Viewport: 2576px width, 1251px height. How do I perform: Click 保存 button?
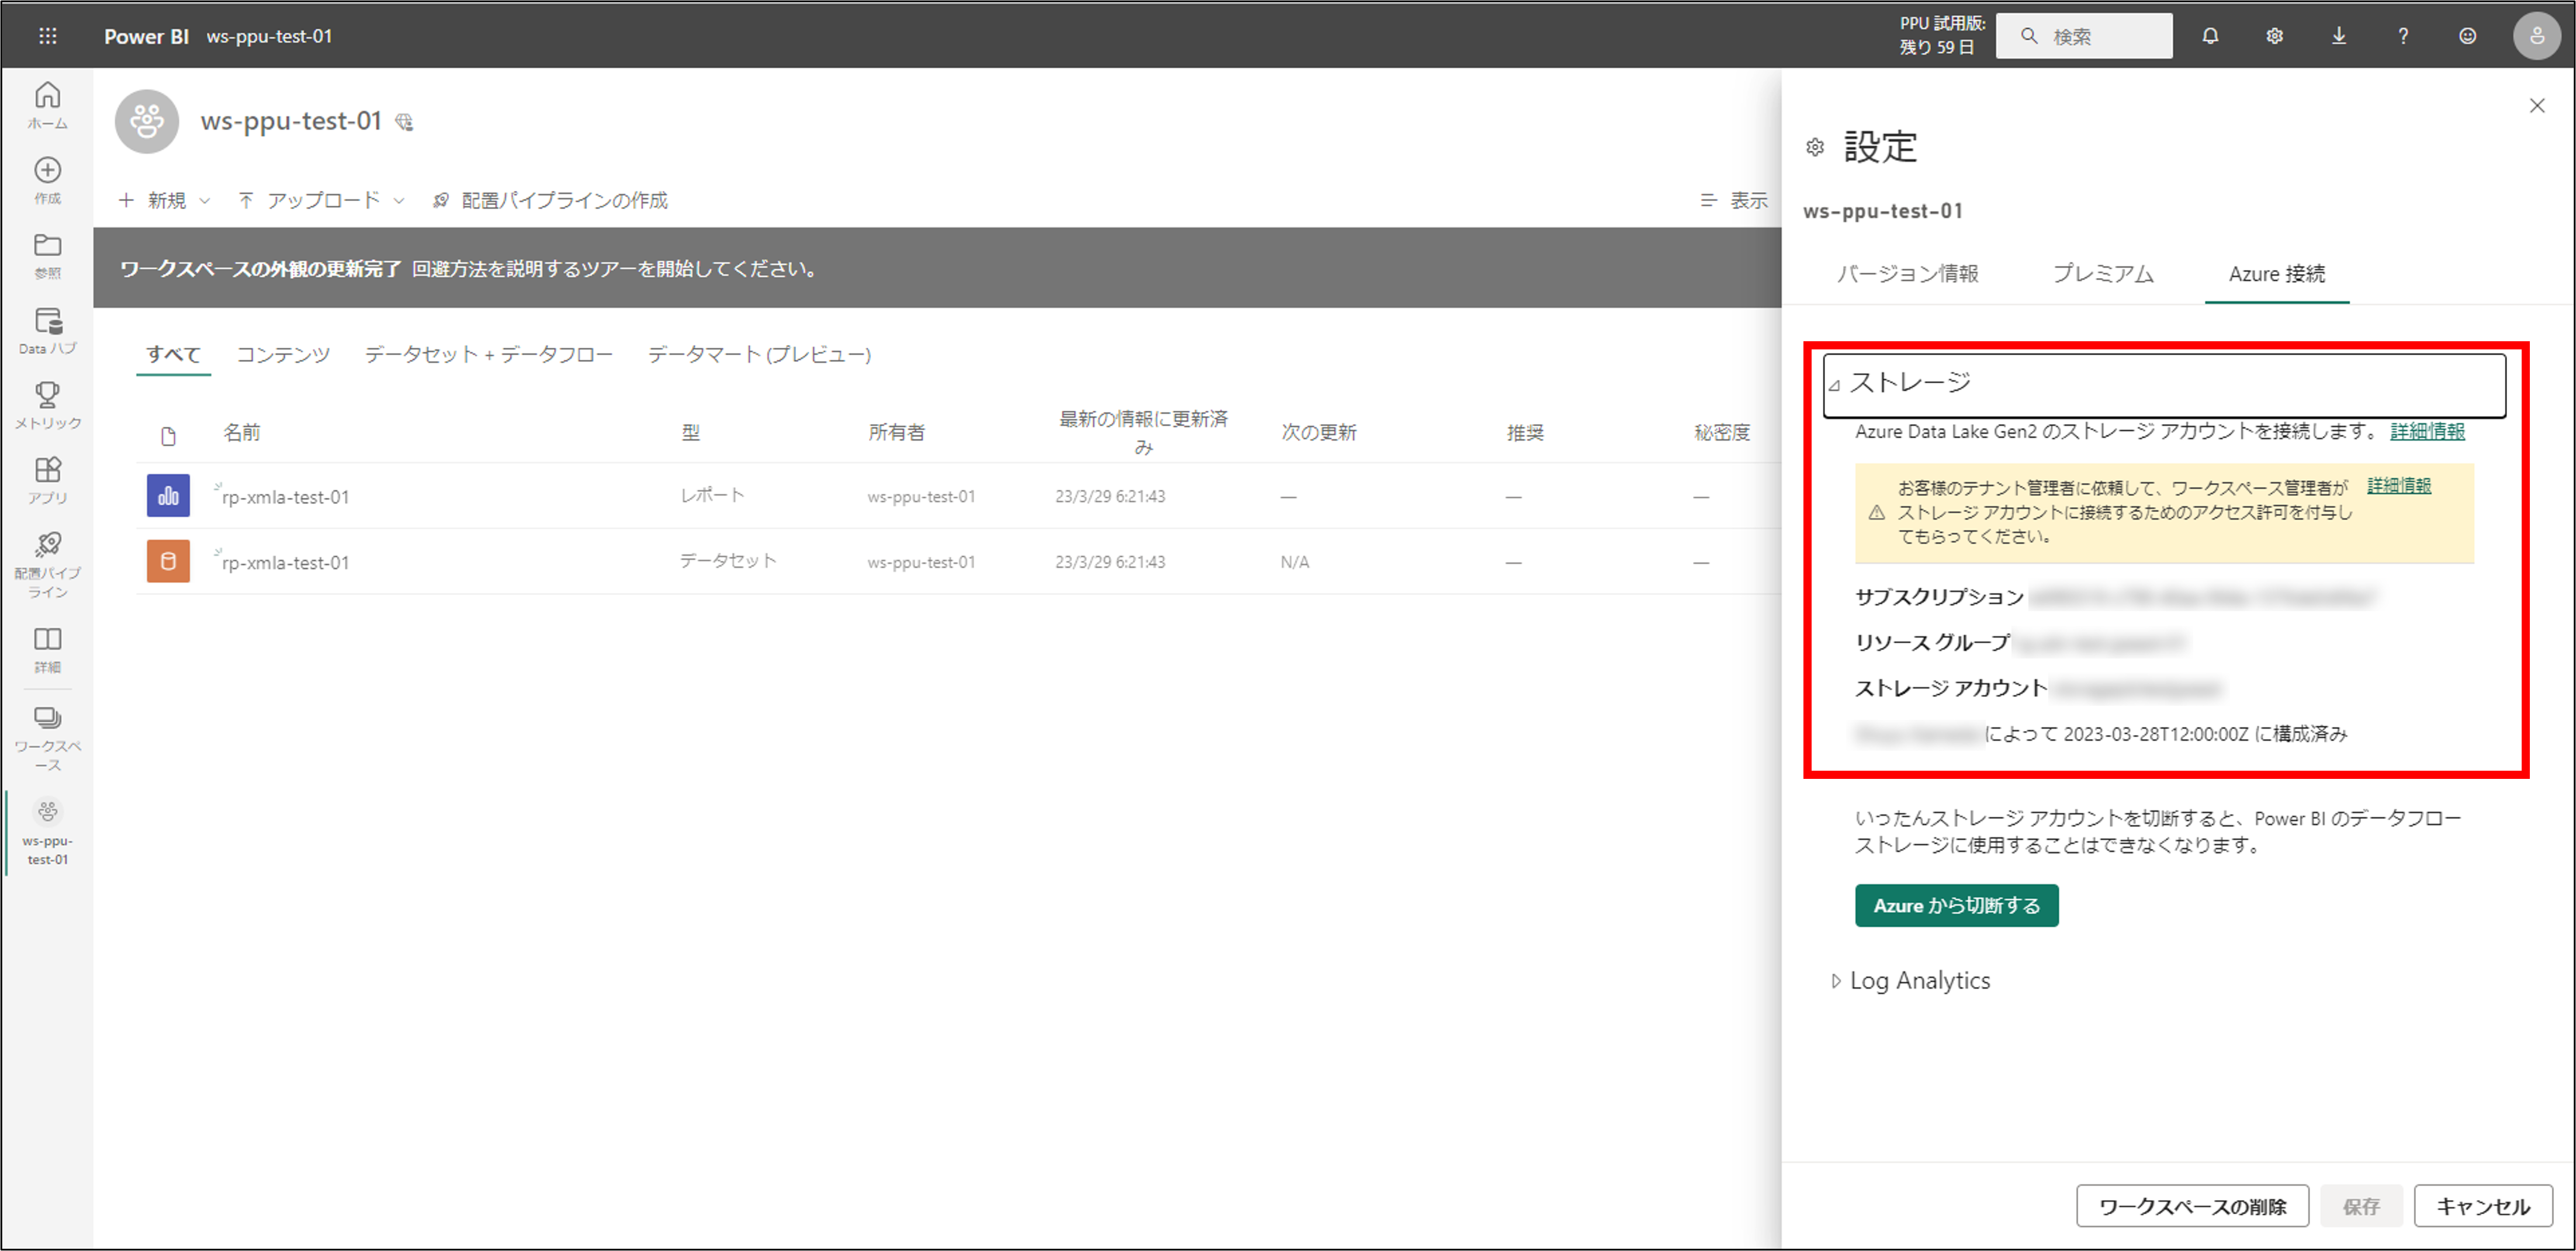tap(2361, 1206)
